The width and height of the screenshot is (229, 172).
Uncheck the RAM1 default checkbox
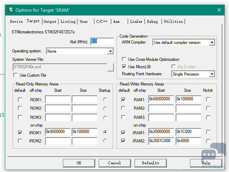[x=123, y=100]
